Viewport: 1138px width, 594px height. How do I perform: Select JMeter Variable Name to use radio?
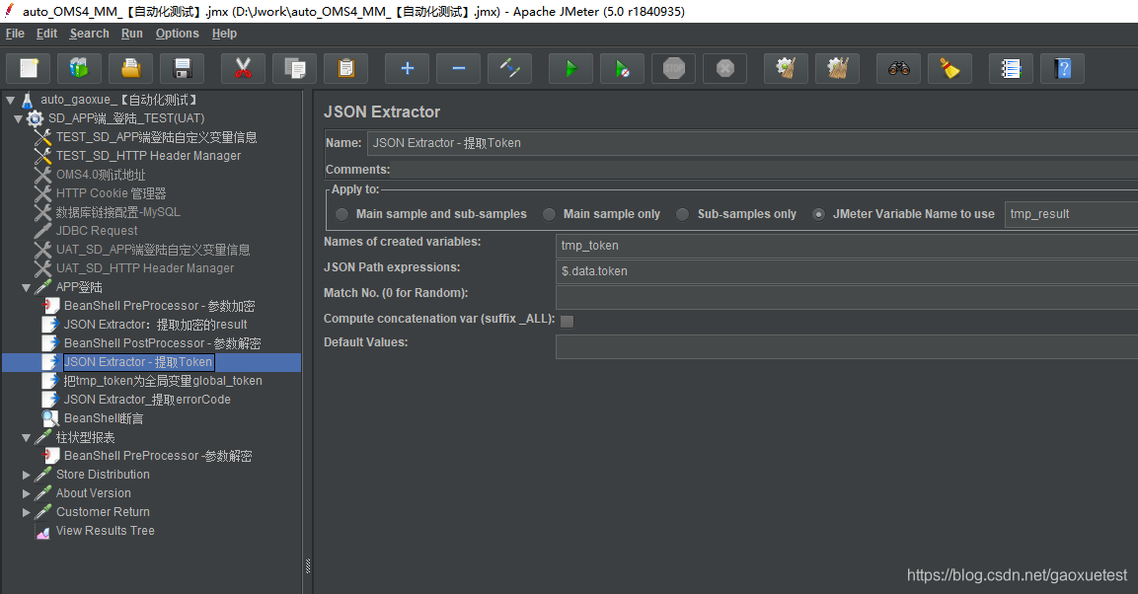click(x=818, y=215)
